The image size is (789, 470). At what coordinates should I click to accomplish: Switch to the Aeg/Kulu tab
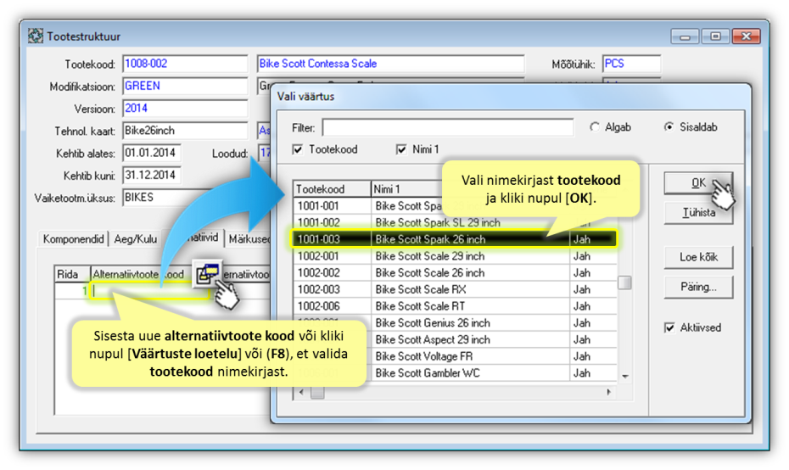(136, 238)
